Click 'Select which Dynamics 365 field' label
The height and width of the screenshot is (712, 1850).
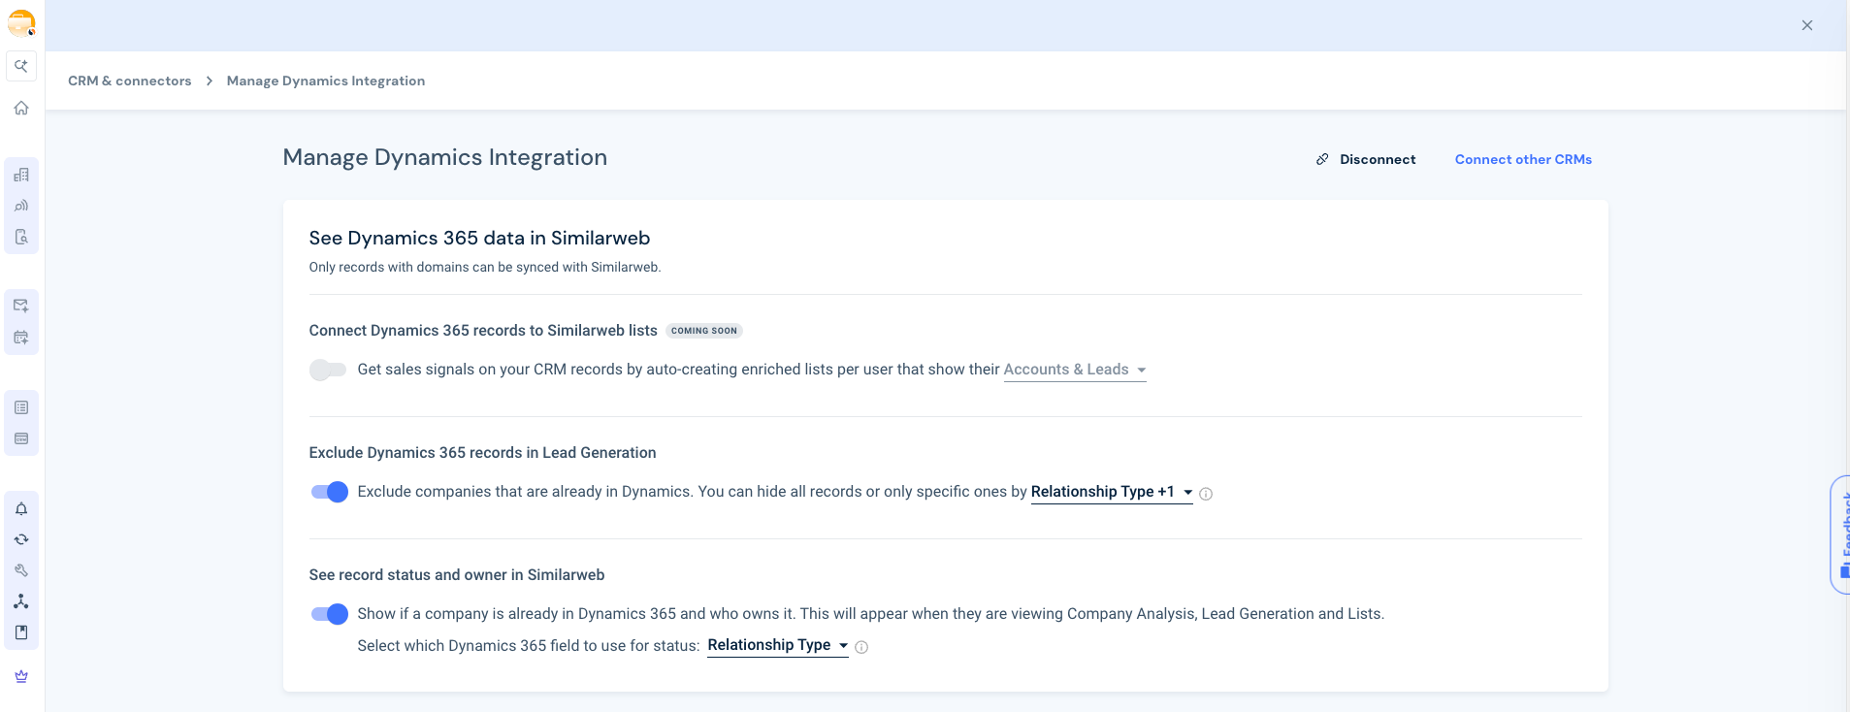[529, 646]
